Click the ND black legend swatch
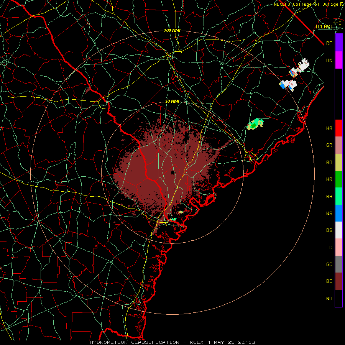The height and width of the screenshot is (345, 345). [x=338, y=298]
